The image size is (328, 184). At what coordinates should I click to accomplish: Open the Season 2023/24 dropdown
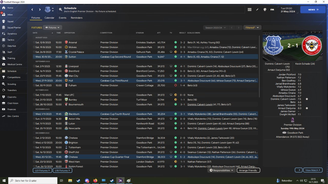215,28
